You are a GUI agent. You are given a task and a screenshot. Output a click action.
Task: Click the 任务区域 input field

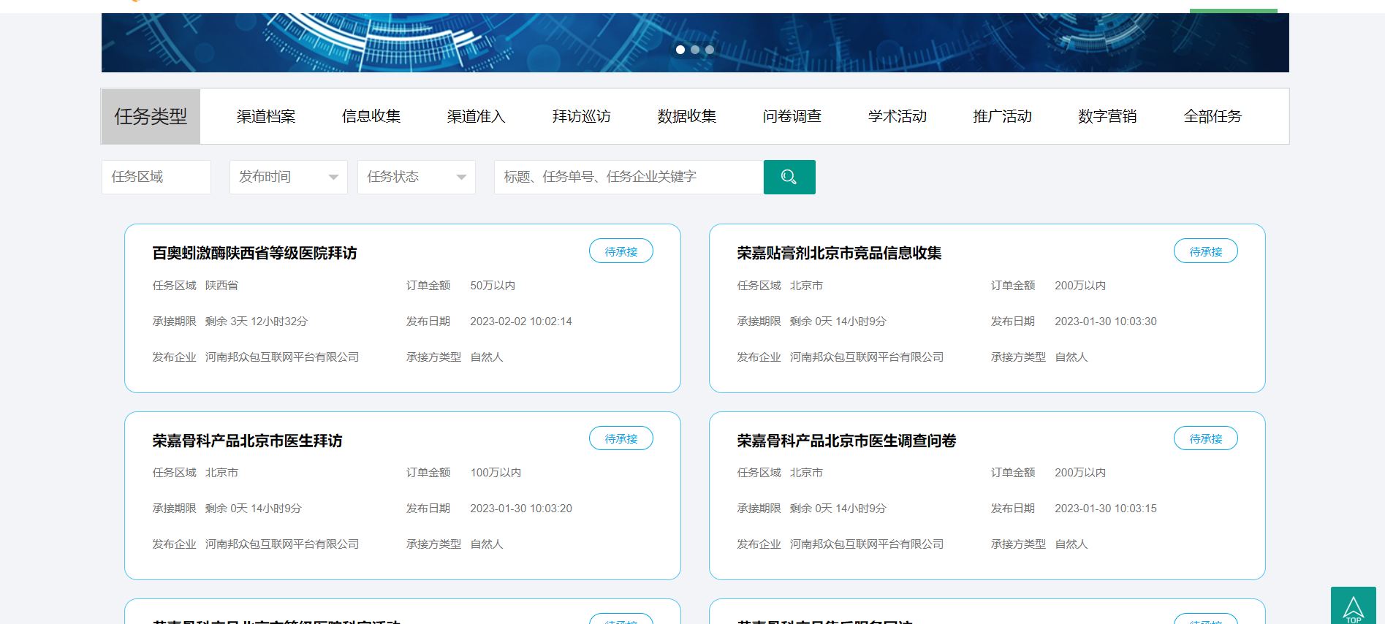pos(156,177)
